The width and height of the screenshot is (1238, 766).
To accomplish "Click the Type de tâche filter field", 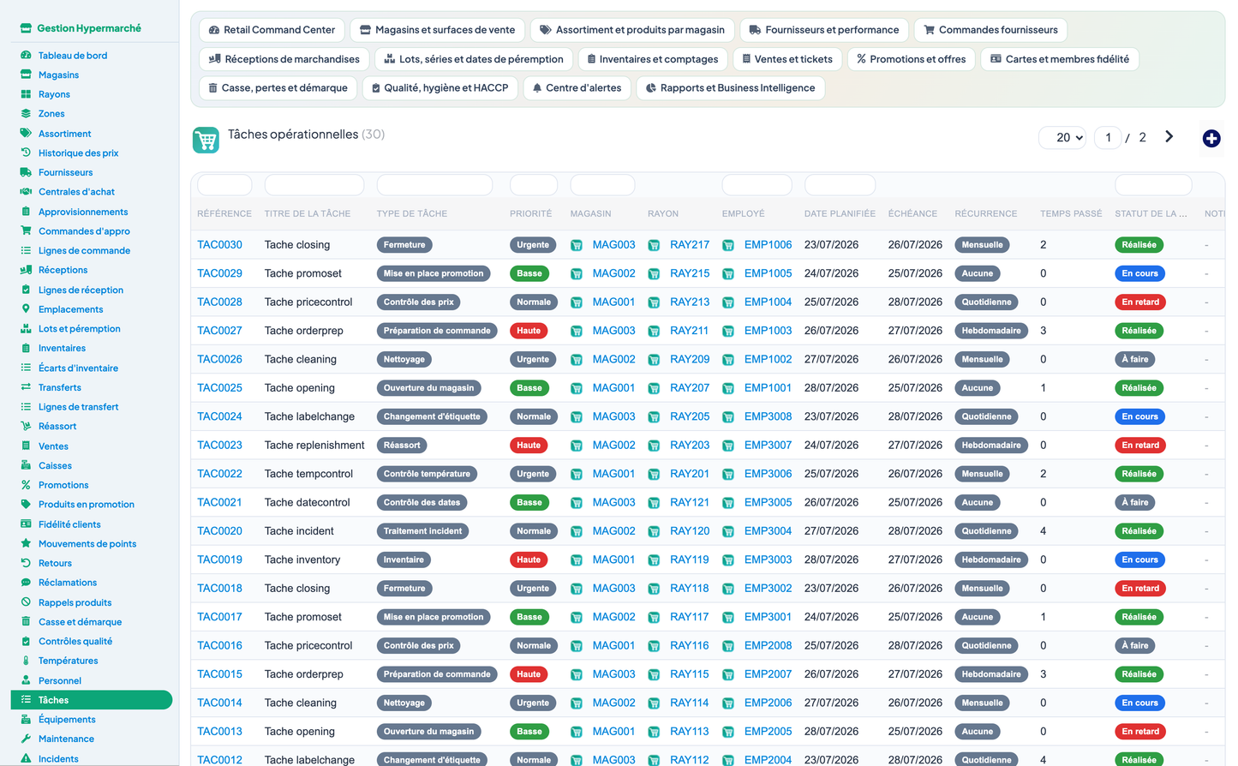I will (434, 185).
